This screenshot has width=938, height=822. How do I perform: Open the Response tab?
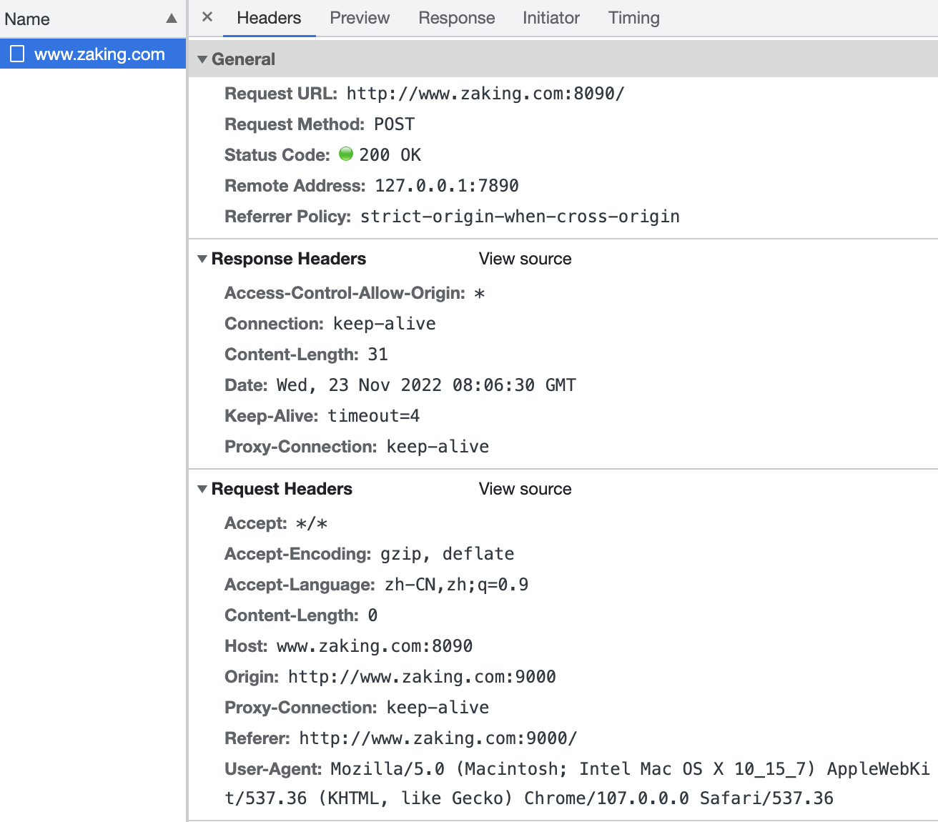pyautogui.click(x=457, y=18)
